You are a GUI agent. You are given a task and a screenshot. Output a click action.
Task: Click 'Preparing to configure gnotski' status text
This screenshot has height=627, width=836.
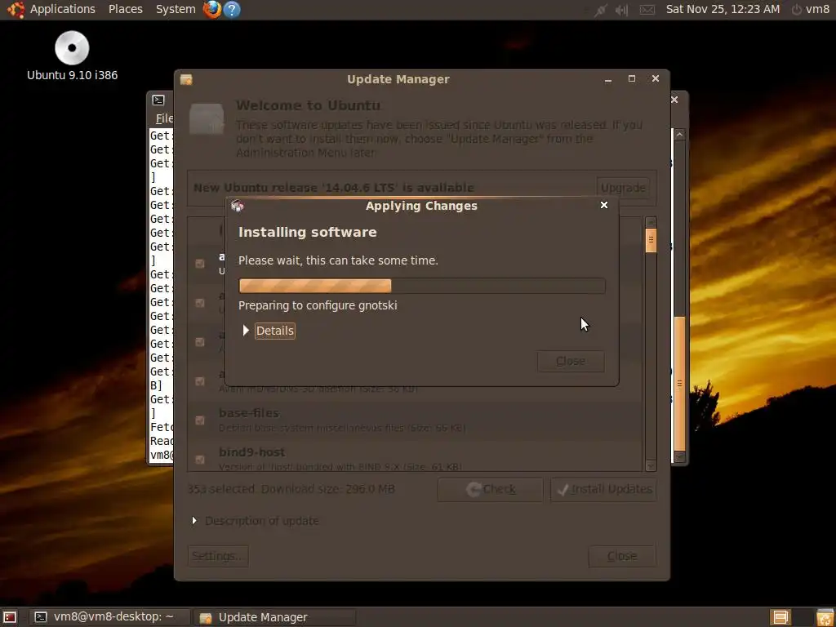[x=318, y=305]
